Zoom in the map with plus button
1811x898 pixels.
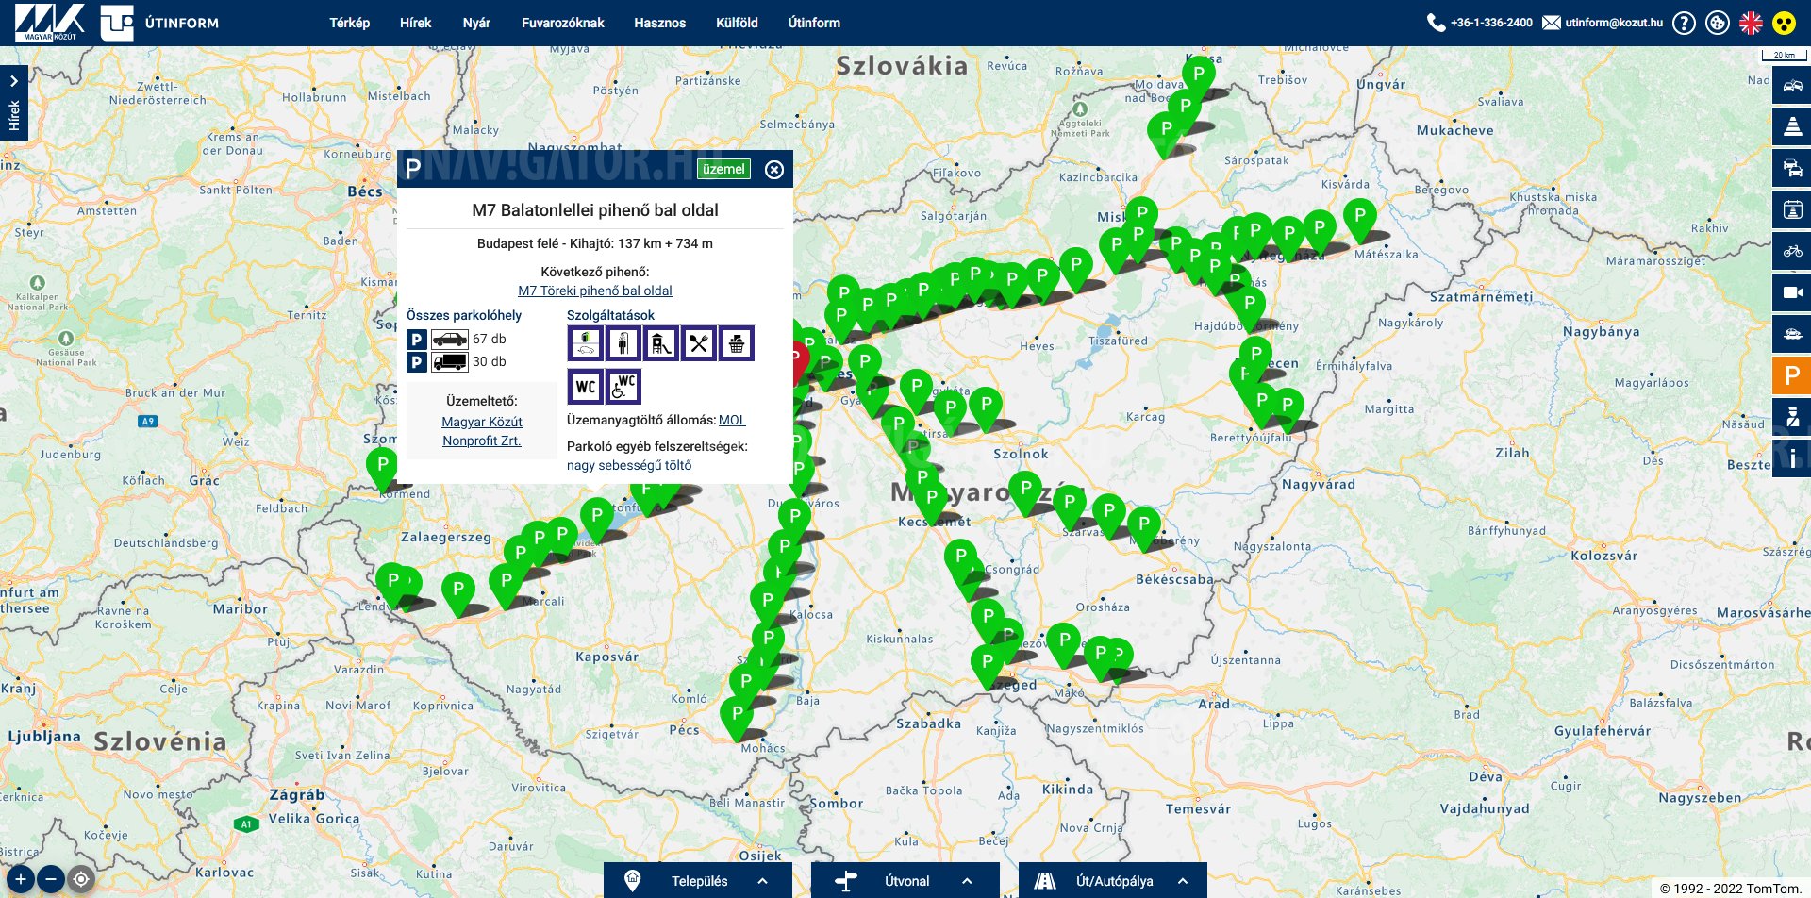tap(20, 880)
